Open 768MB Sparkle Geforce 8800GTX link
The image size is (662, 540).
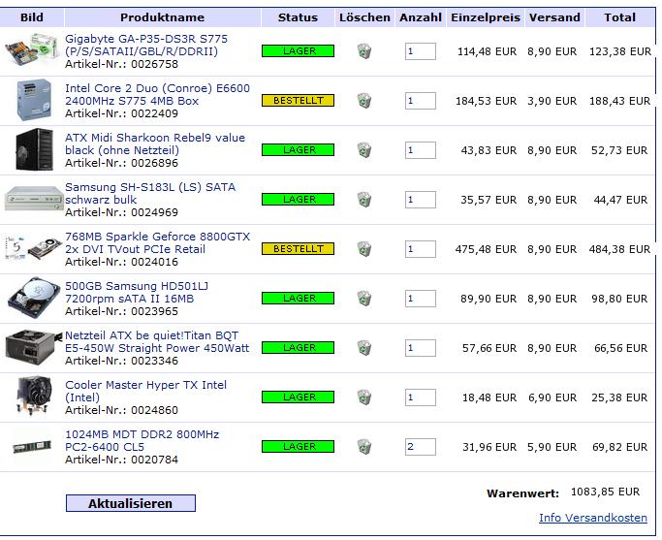157,242
